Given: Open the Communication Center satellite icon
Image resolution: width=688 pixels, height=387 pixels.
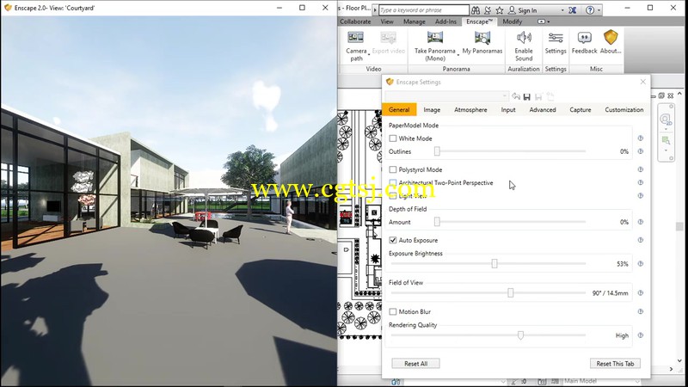Looking at the screenshot, I should click(x=488, y=9).
